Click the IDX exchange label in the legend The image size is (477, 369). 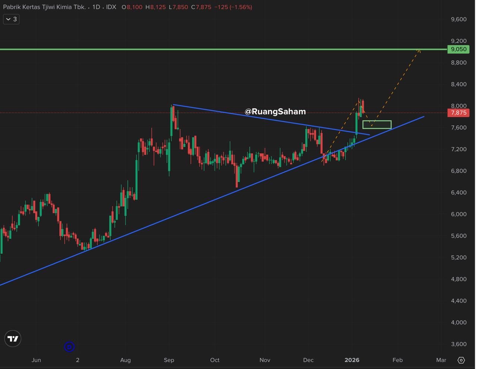point(111,7)
